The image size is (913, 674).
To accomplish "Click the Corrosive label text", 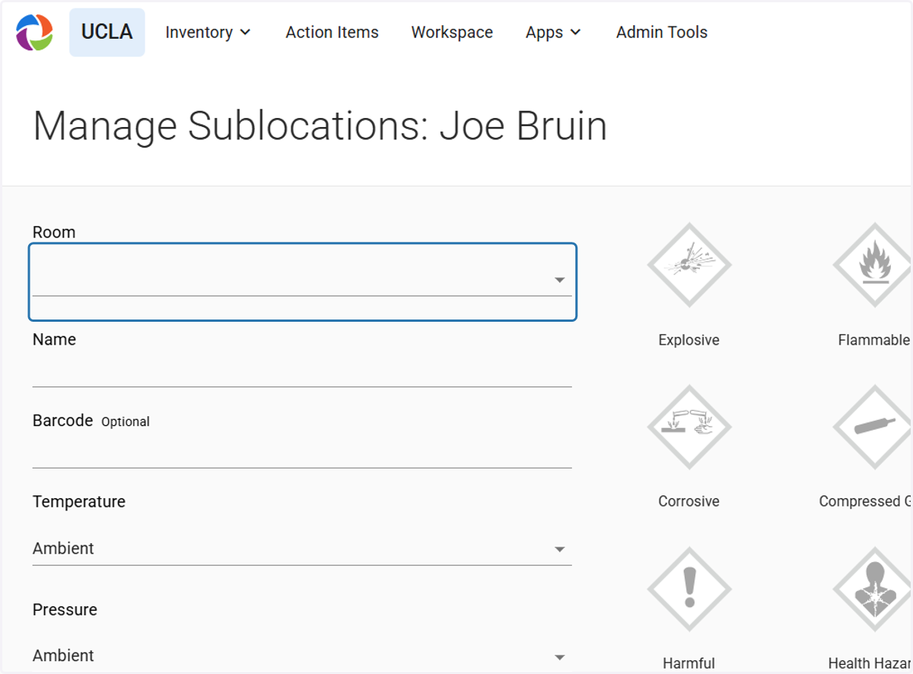I will 689,501.
